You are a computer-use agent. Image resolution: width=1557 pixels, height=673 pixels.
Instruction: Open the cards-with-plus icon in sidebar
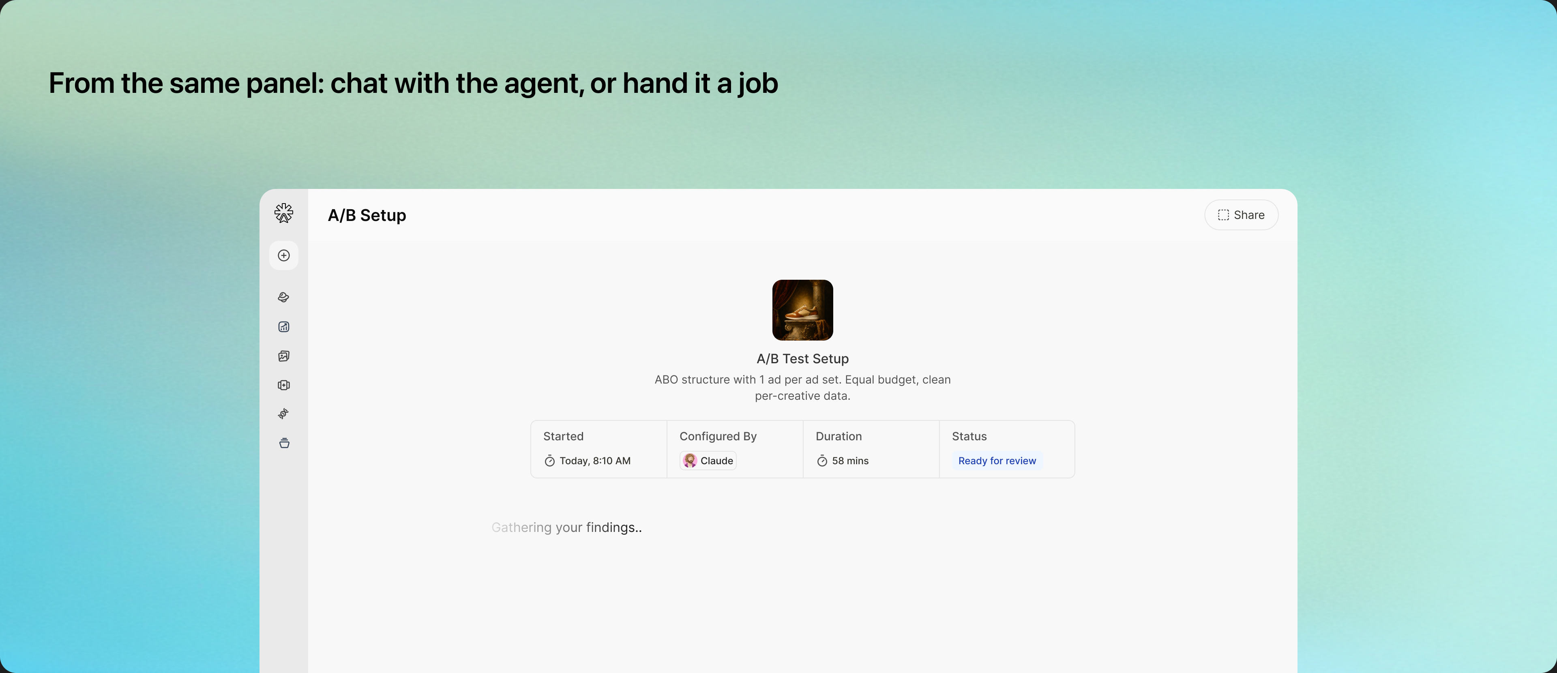coord(283,385)
